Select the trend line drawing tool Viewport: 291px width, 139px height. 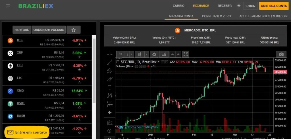click(110, 63)
